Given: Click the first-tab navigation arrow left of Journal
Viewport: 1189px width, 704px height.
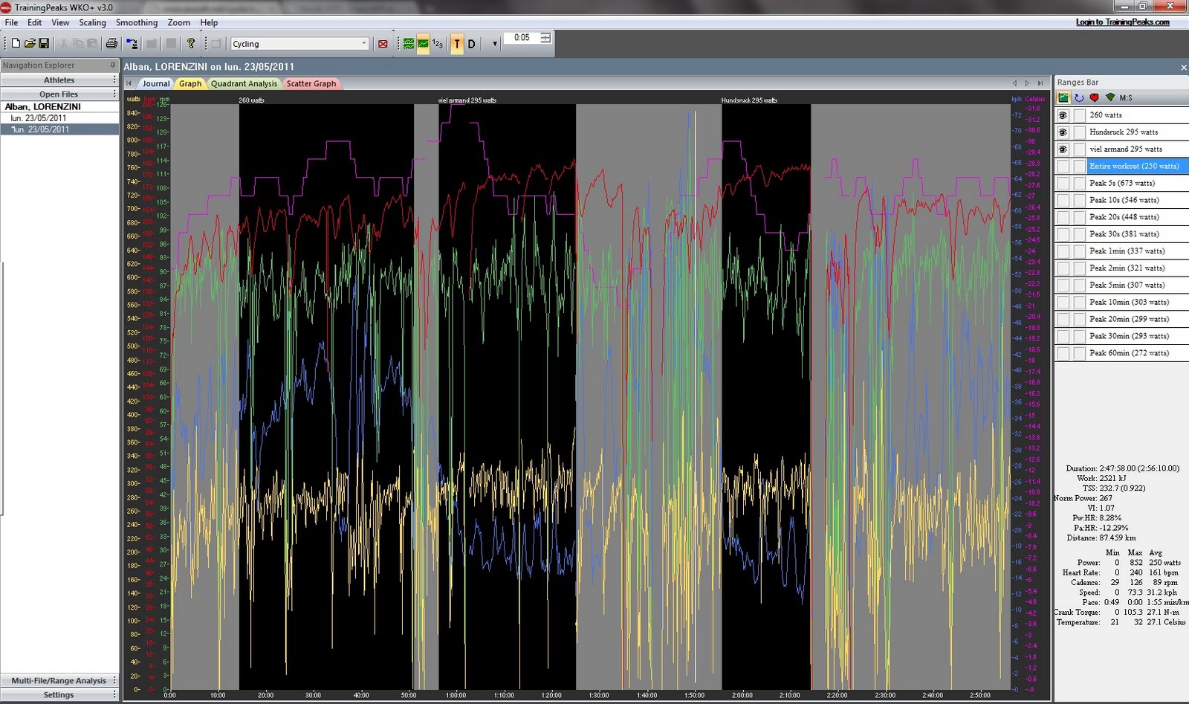Looking at the screenshot, I should tap(129, 83).
